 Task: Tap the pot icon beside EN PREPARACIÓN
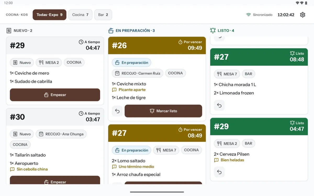(x=111, y=31)
